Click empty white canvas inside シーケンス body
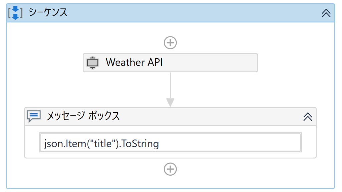 pos(284,65)
